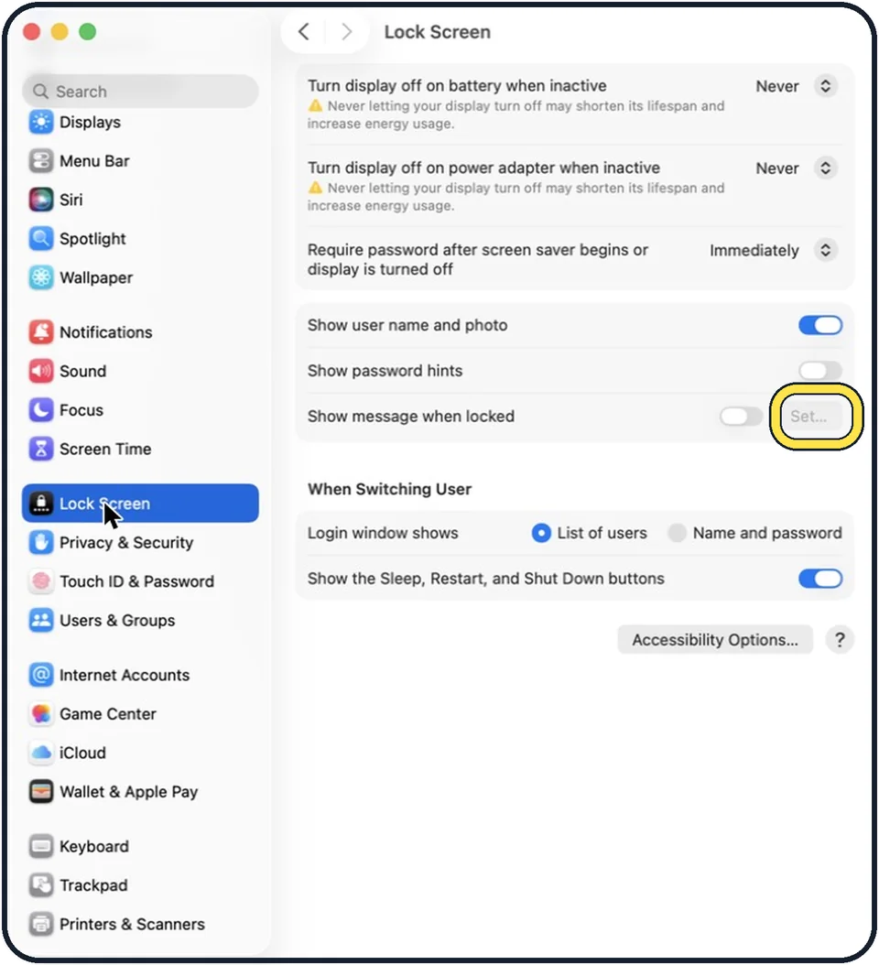Click the sidebar Search field
Viewport: 879px width, 965px height.
[140, 92]
